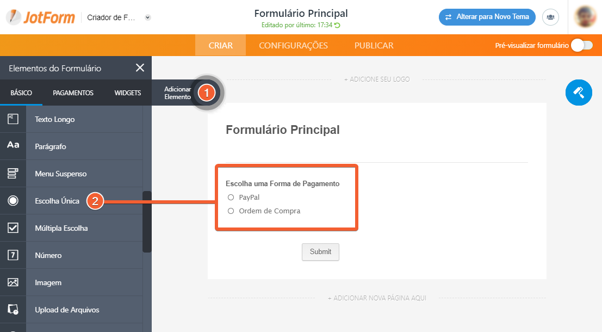Select the Ordem de Compra radio option
Viewport: 602px width, 332px height.
point(231,211)
